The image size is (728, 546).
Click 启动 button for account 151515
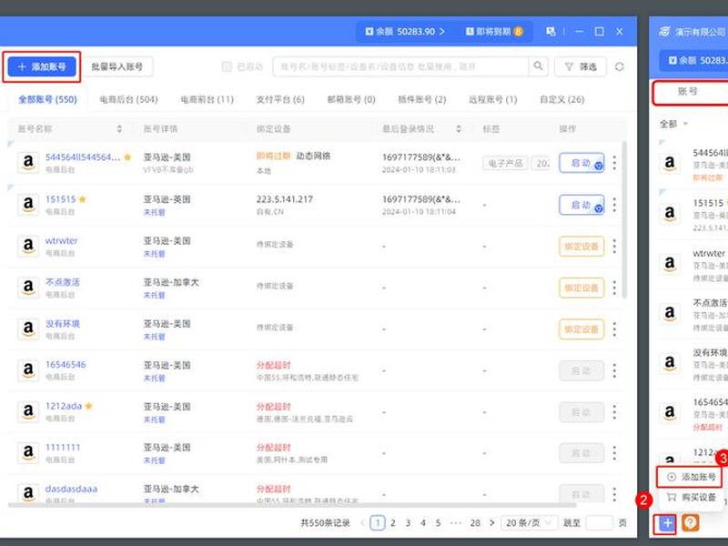(581, 205)
